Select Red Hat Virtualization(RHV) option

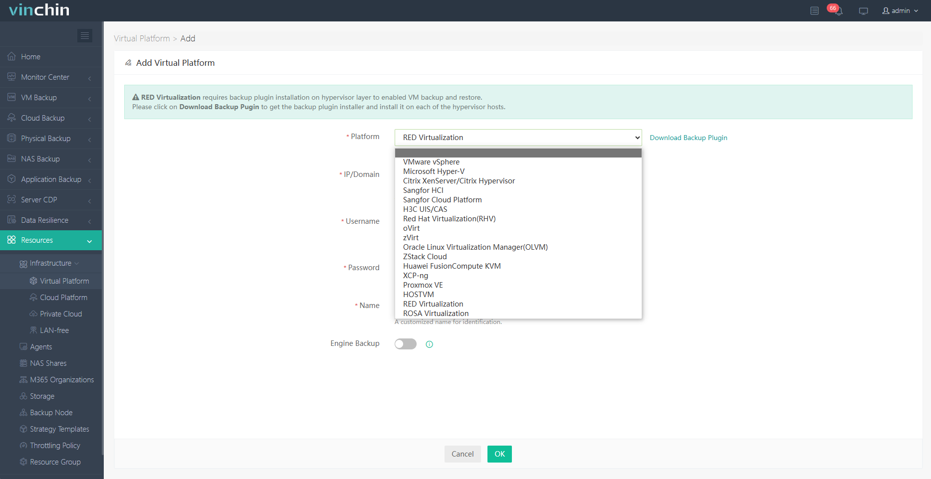(x=518, y=219)
